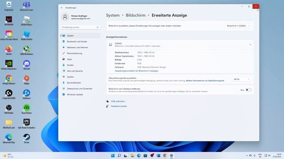Show hidden icons in the system tray
Image resolution: width=284 pixels, height=159 pixels.
[x=247, y=155]
